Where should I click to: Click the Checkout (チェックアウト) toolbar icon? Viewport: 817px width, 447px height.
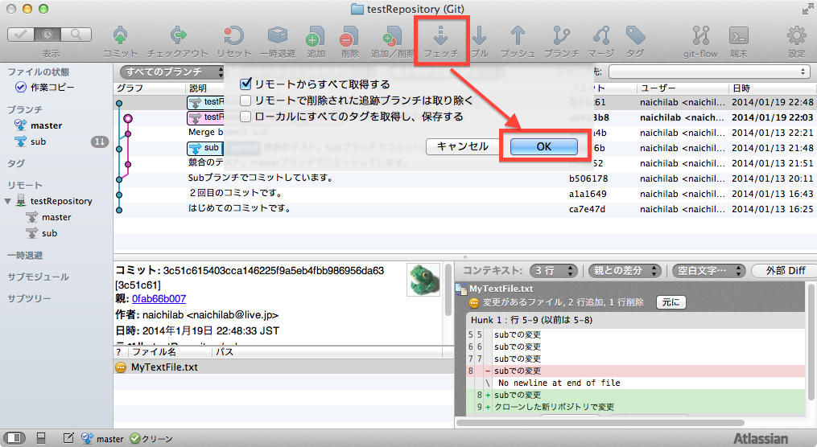(178, 36)
